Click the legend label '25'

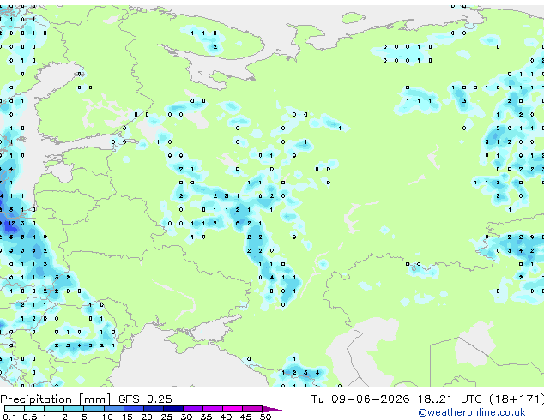[x=166, y=417]
